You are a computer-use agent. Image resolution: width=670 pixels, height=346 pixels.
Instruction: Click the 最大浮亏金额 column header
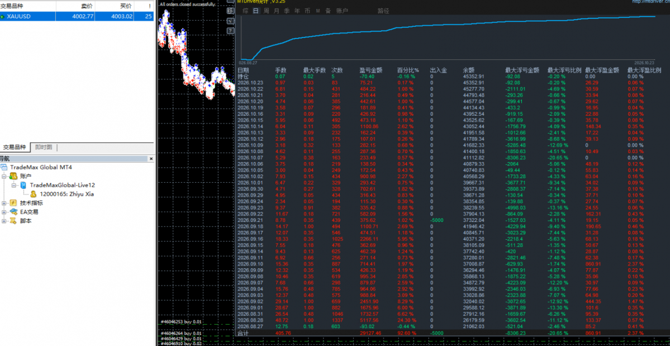click(522, 70)
